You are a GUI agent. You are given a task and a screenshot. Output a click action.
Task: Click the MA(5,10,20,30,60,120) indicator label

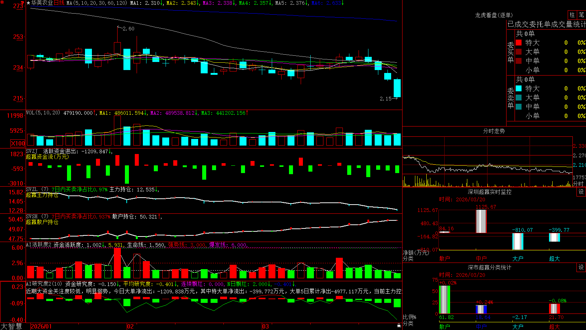click(97, 3)
